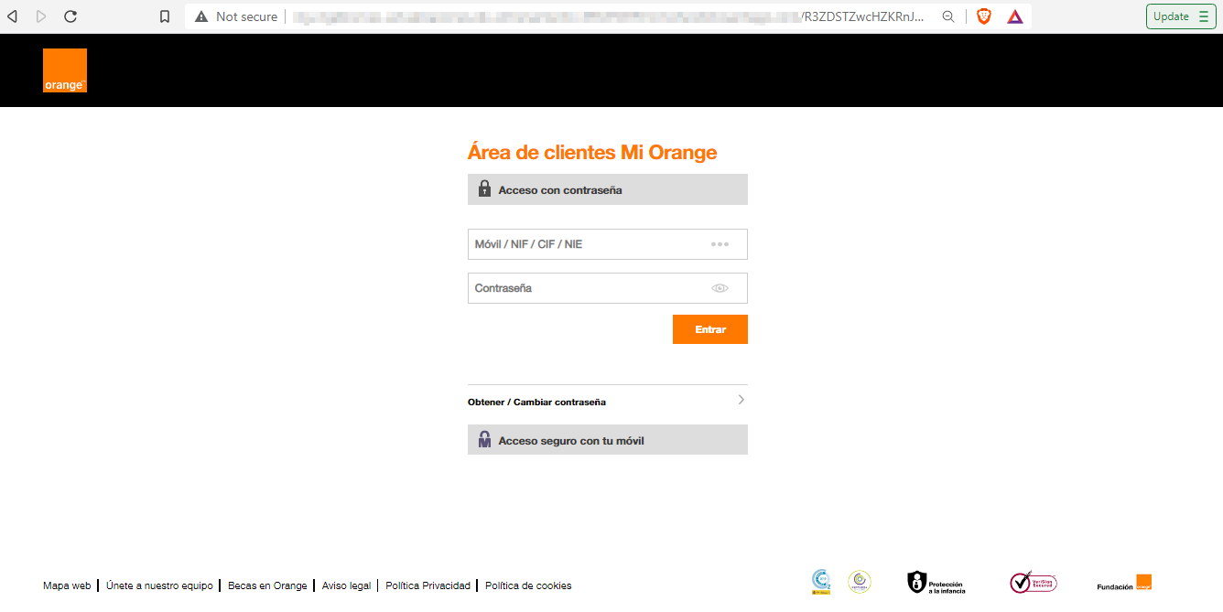This screenshot has height=612, width=1223.
Task: Click the dots icon in the Móvil field
Action: tap(720, 244)
